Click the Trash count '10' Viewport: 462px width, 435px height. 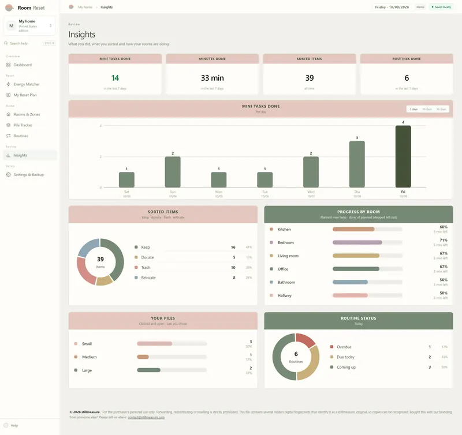click(233, 268)
